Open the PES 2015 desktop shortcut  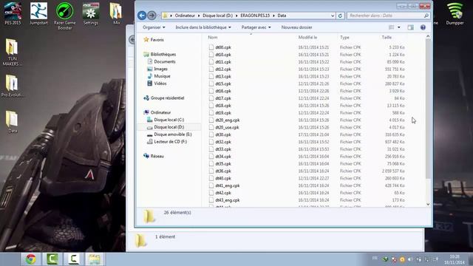13,13
